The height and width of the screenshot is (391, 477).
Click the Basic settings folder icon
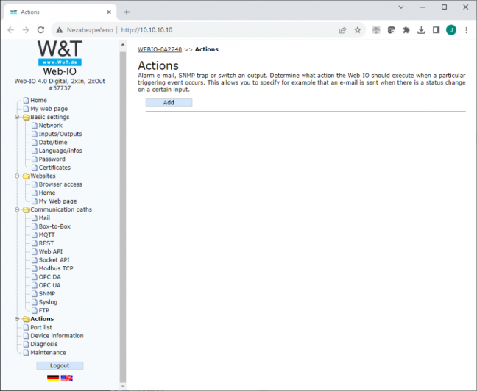pos(26,118)
